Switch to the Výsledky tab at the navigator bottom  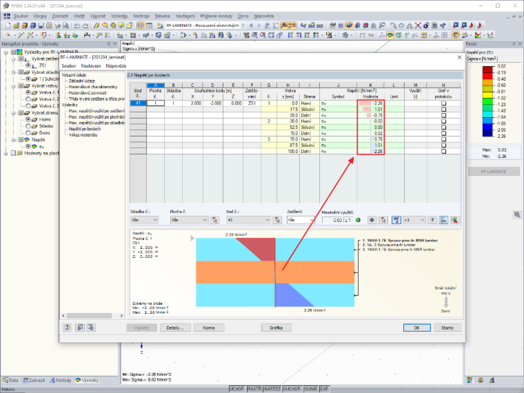[88, 381]
